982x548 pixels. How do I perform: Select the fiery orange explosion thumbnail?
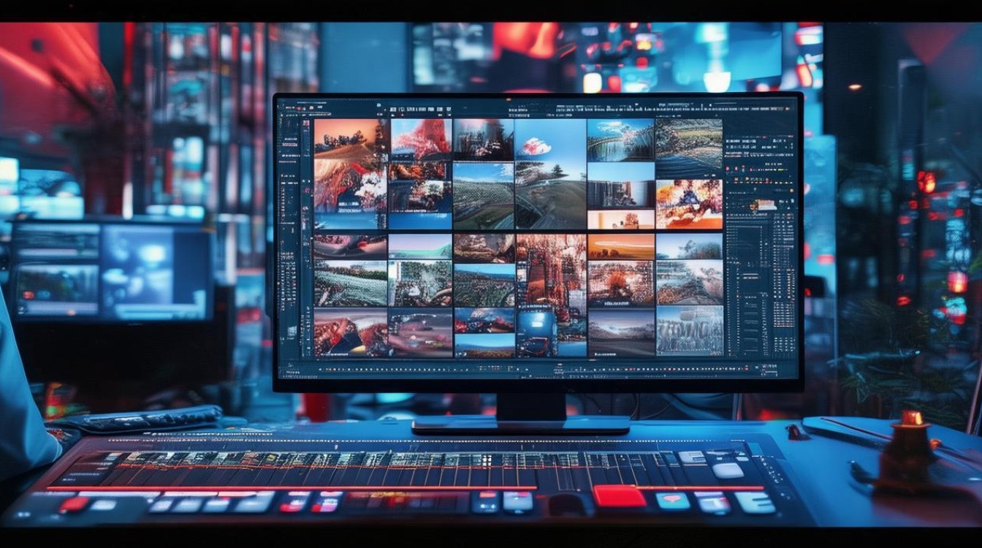pos(689,204)
